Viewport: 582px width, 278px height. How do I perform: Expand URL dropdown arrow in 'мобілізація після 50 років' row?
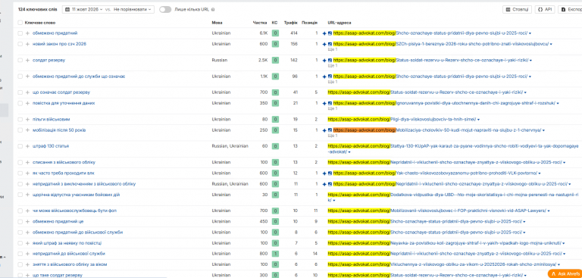pos(543,130)
